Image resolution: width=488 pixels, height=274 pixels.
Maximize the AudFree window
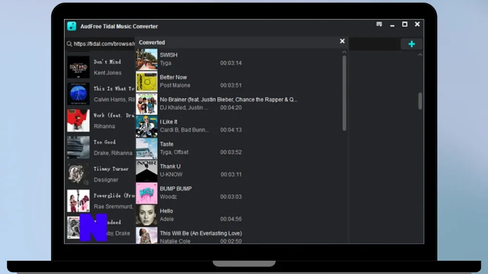[405, 24]
